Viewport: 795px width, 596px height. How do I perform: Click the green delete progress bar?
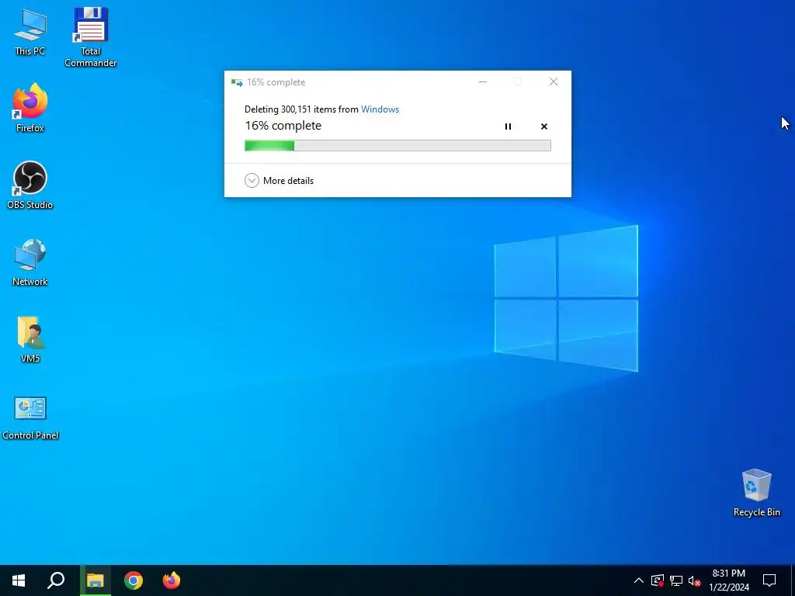397,145
